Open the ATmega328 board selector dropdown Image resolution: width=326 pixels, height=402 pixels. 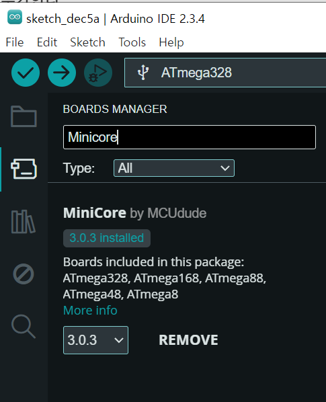pyautogui.click(x=225, y=73)
